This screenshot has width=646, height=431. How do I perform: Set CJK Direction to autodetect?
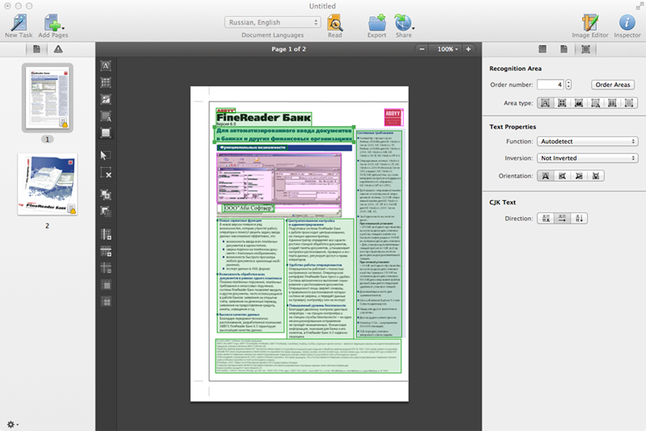[546, 218]
